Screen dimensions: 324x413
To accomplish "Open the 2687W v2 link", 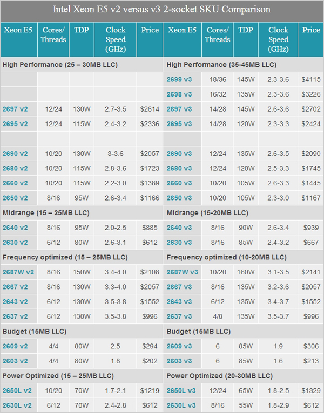I will 18,272.
